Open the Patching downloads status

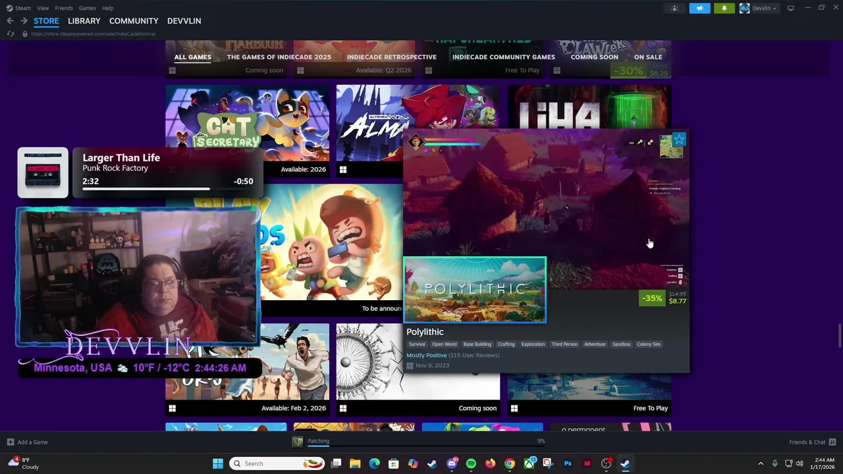(318, 441)
